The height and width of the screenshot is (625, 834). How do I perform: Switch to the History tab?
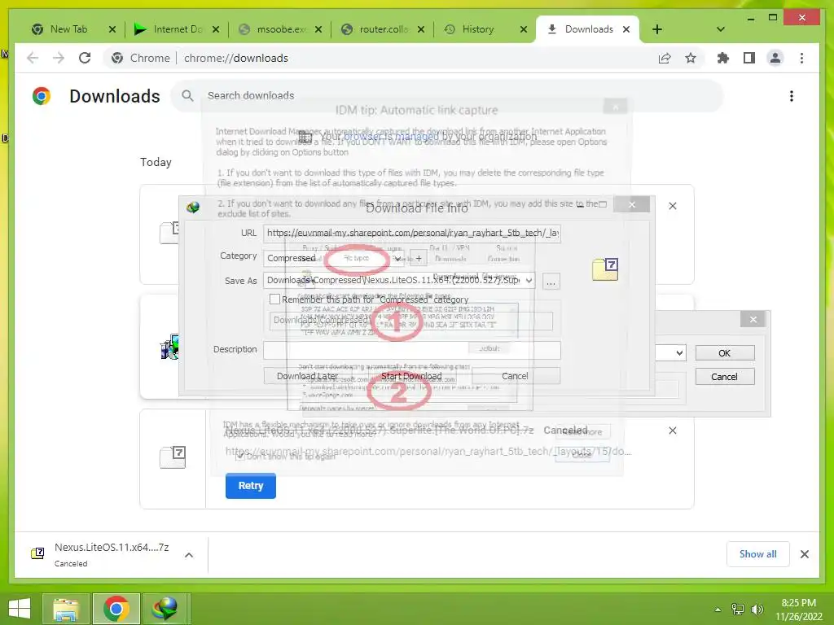[x=477, y=29]
